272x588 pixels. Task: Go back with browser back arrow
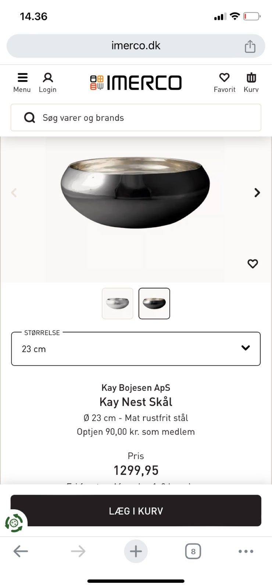21,551
